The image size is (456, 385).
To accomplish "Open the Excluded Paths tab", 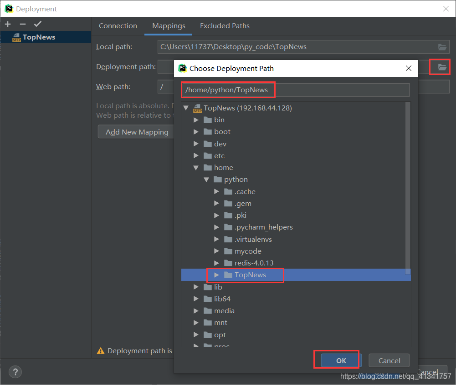I will [x=225, y=26].
